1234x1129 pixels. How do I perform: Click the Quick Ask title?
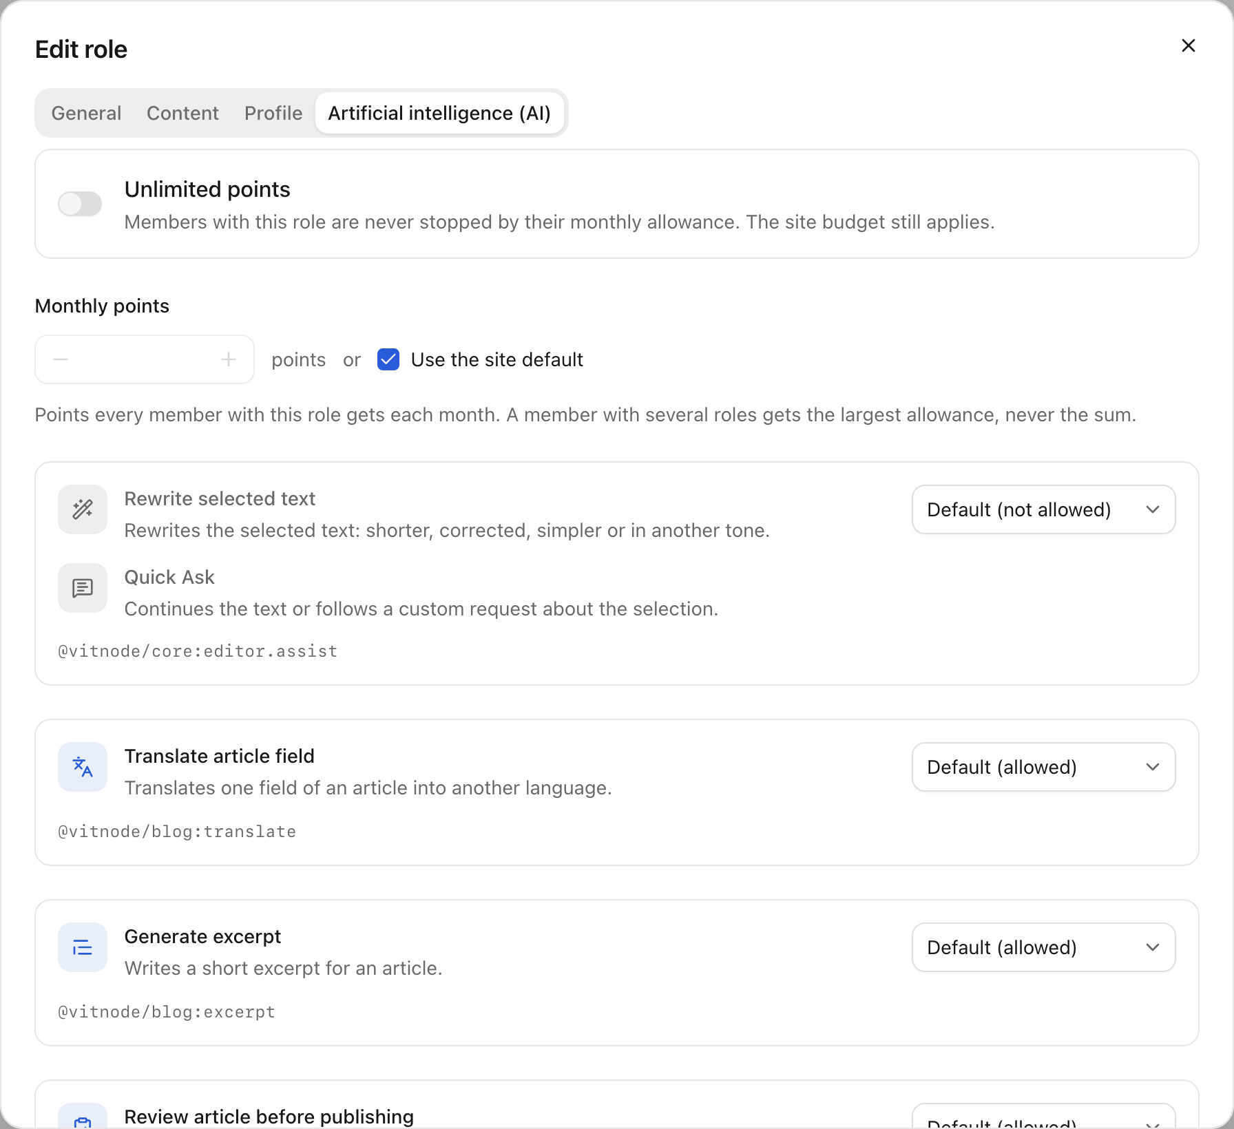pyautogui.click(x=169, y=577)
